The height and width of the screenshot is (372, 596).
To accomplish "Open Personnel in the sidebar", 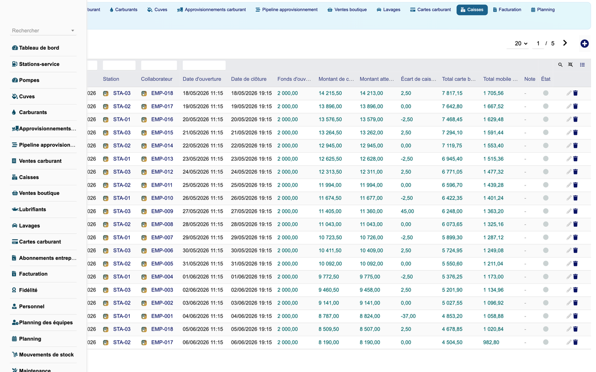I will (28, 306).
